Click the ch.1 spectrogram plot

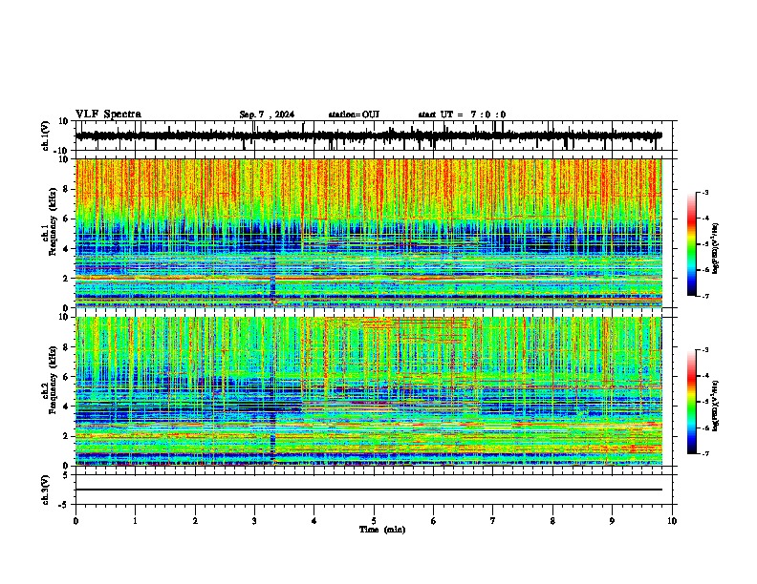(369, 233)
